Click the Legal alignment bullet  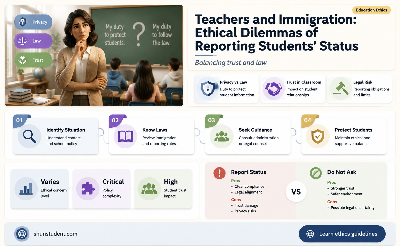(x=248, y=192)
